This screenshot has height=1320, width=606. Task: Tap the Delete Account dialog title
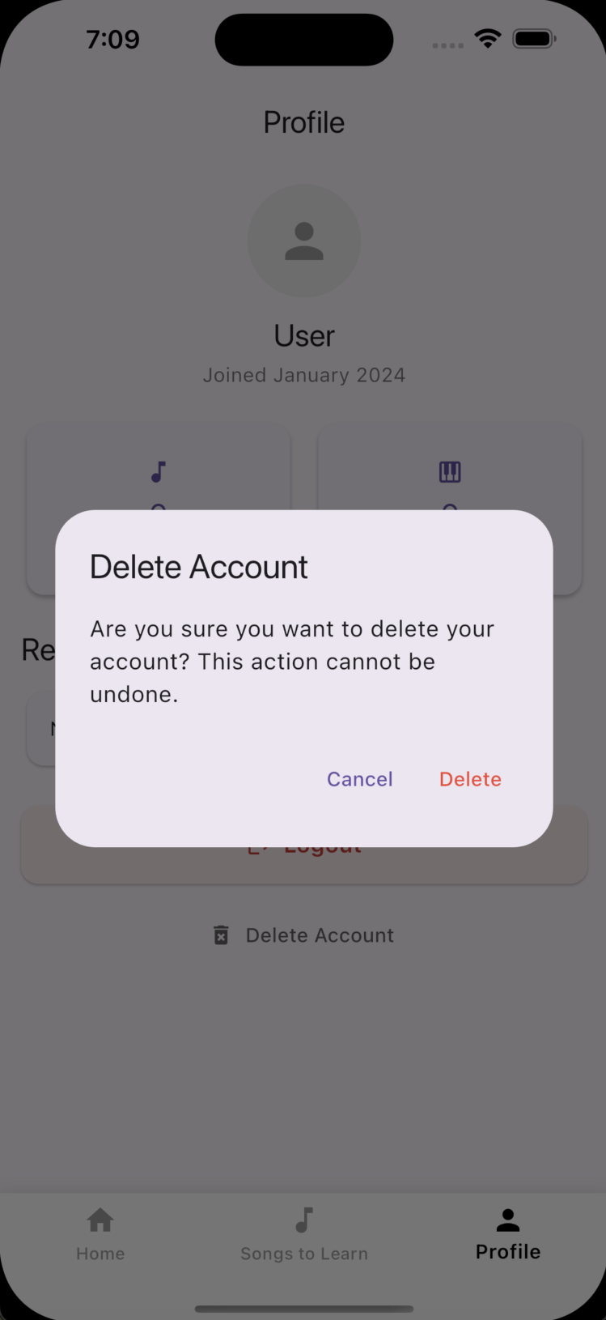[x=199, y=567]
